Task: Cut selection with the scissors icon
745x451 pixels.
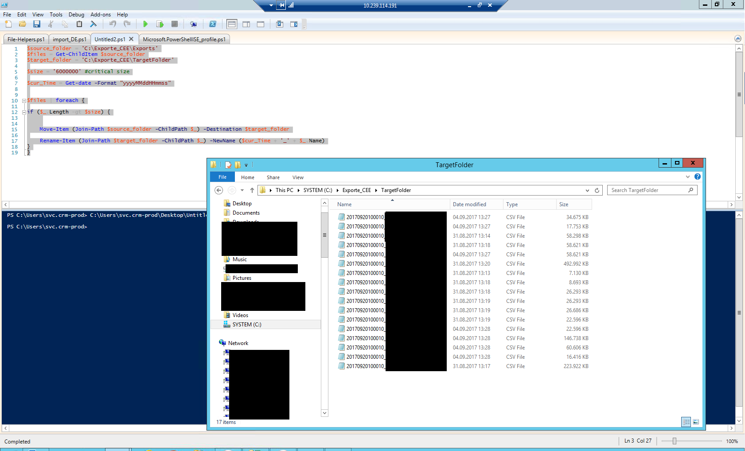Action: click(x=51, y=24)
